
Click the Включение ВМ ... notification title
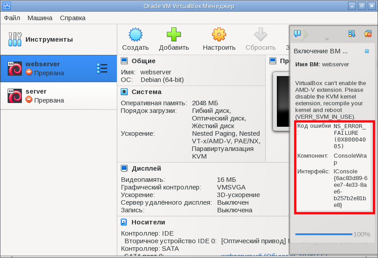coord(321,51)
